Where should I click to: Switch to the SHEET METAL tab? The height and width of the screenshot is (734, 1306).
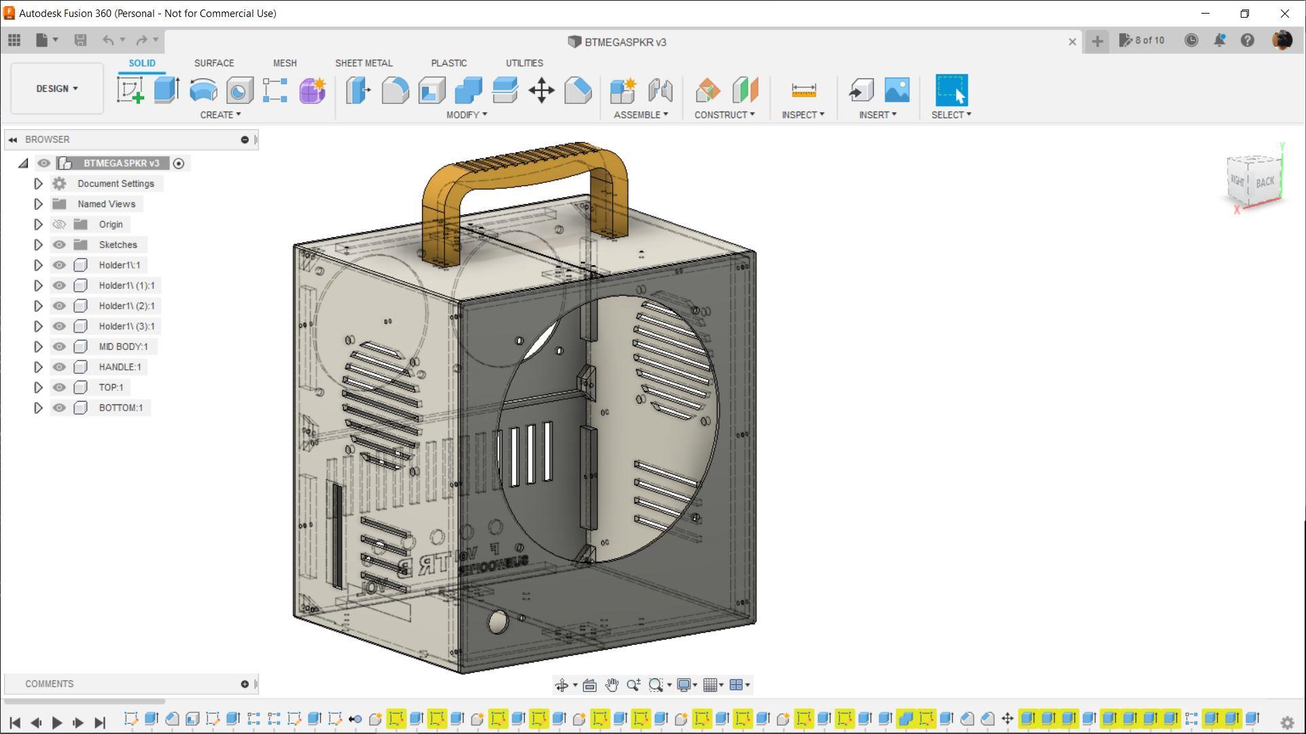click(364, 63)
